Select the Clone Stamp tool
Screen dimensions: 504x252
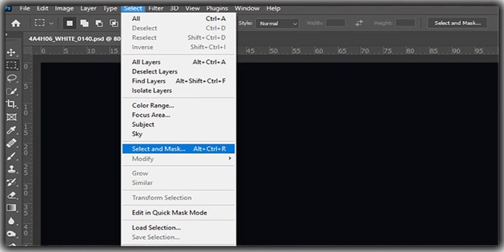tap(12, 169)
